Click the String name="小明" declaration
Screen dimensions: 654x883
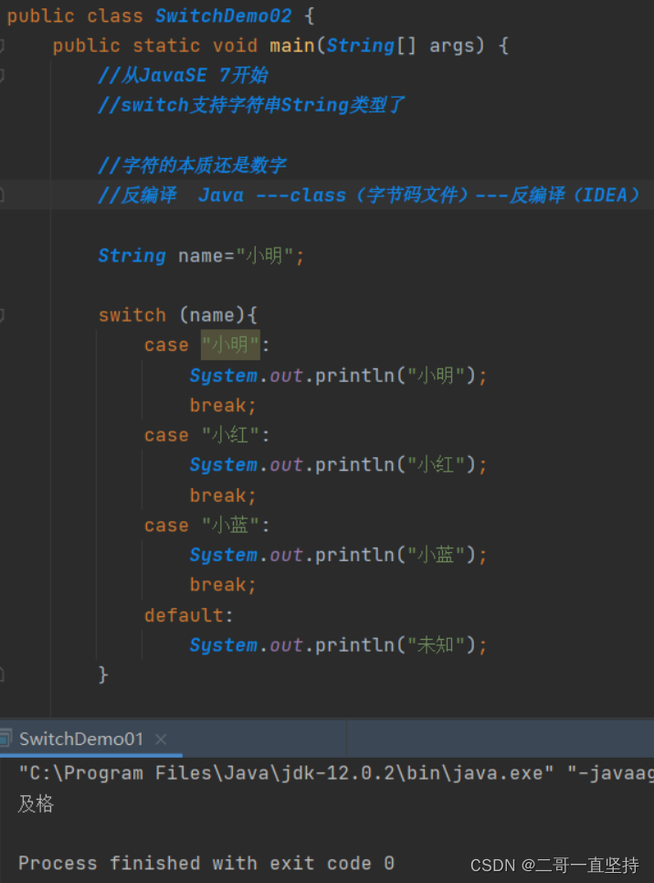tap(202, 256)
